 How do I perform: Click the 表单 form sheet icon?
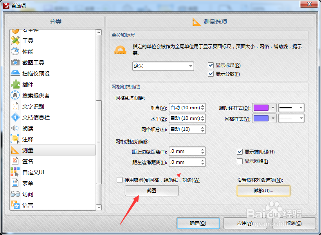click(x=15, y=183)
